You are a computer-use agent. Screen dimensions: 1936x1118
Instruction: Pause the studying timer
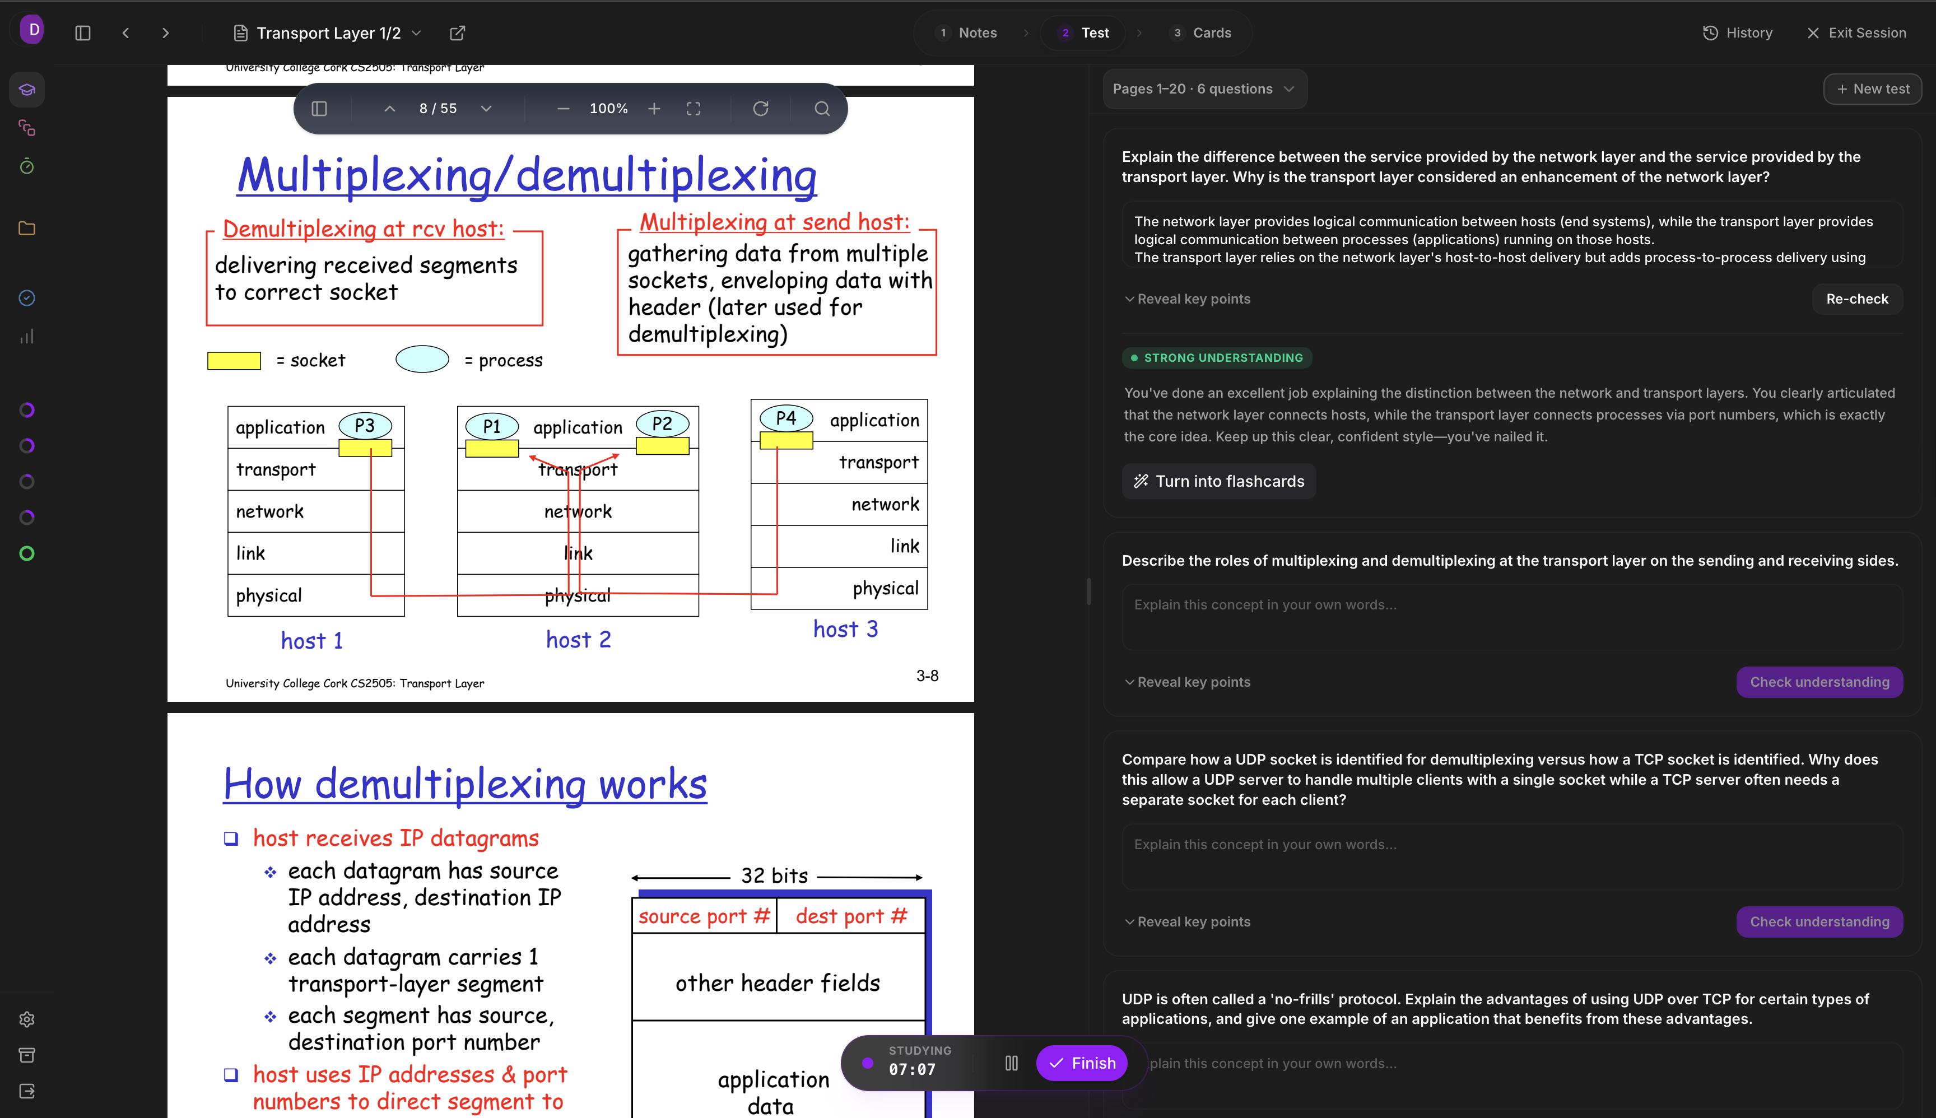tap(1011, 1064)
